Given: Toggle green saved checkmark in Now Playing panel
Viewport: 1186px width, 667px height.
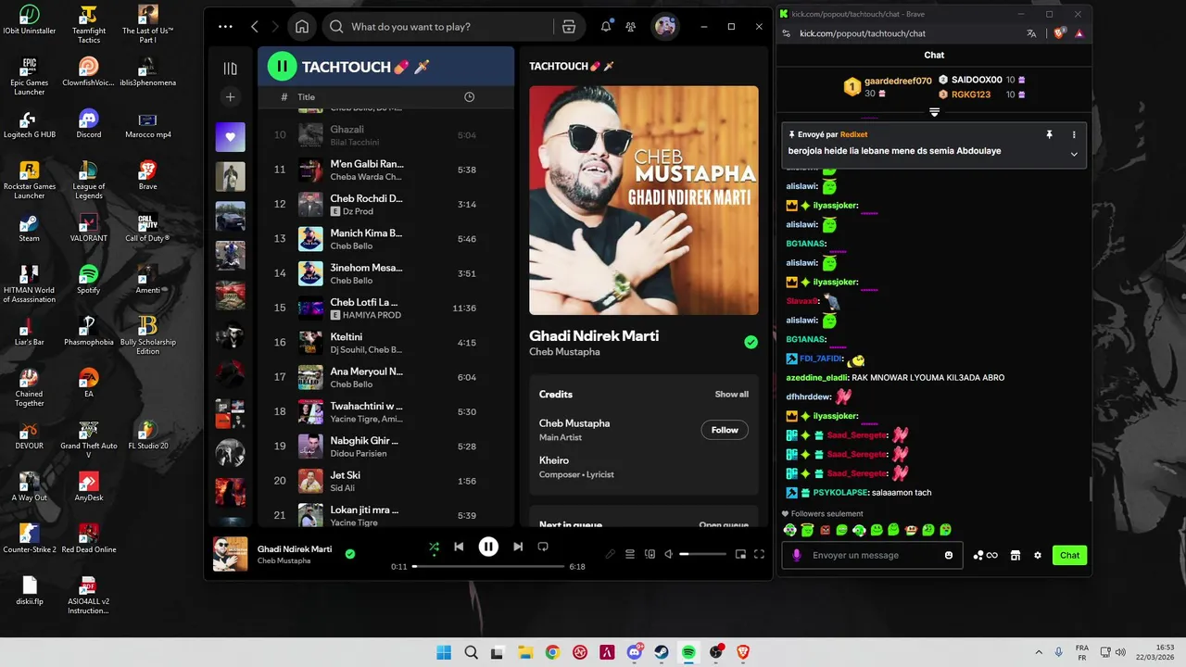Looking at the screenshot, I should [751, 342].
